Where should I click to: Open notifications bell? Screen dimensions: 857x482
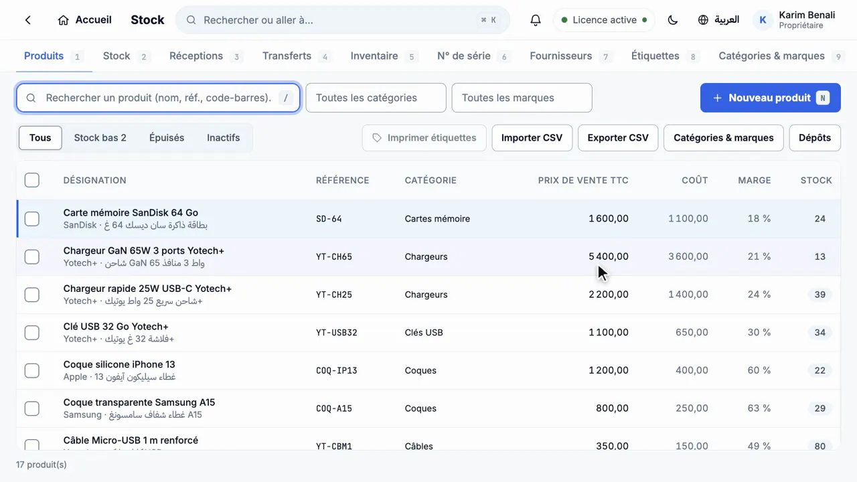(x=536, y=20)
